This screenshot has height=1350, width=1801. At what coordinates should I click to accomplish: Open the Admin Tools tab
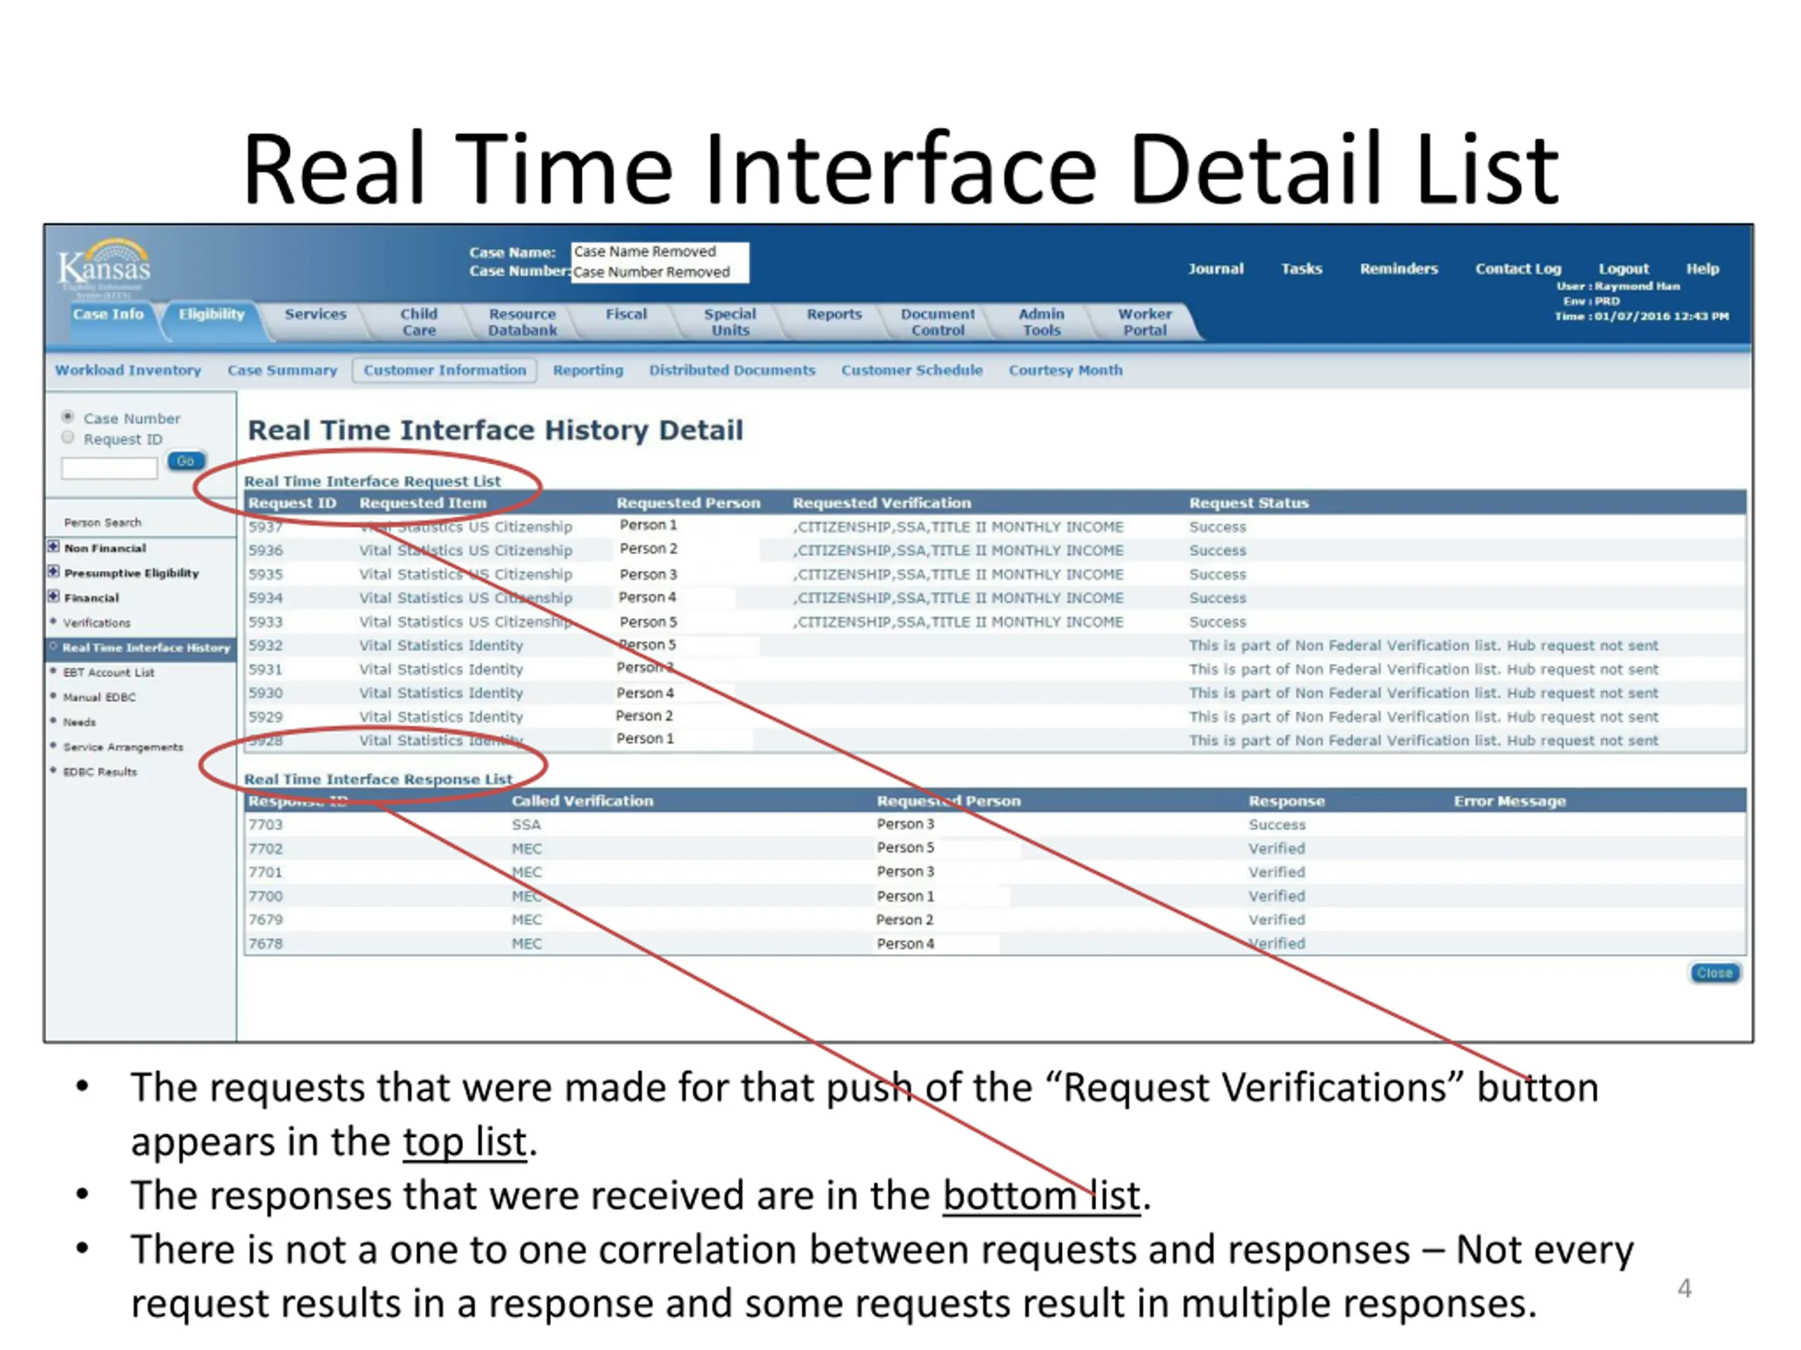pos(1041,322)
